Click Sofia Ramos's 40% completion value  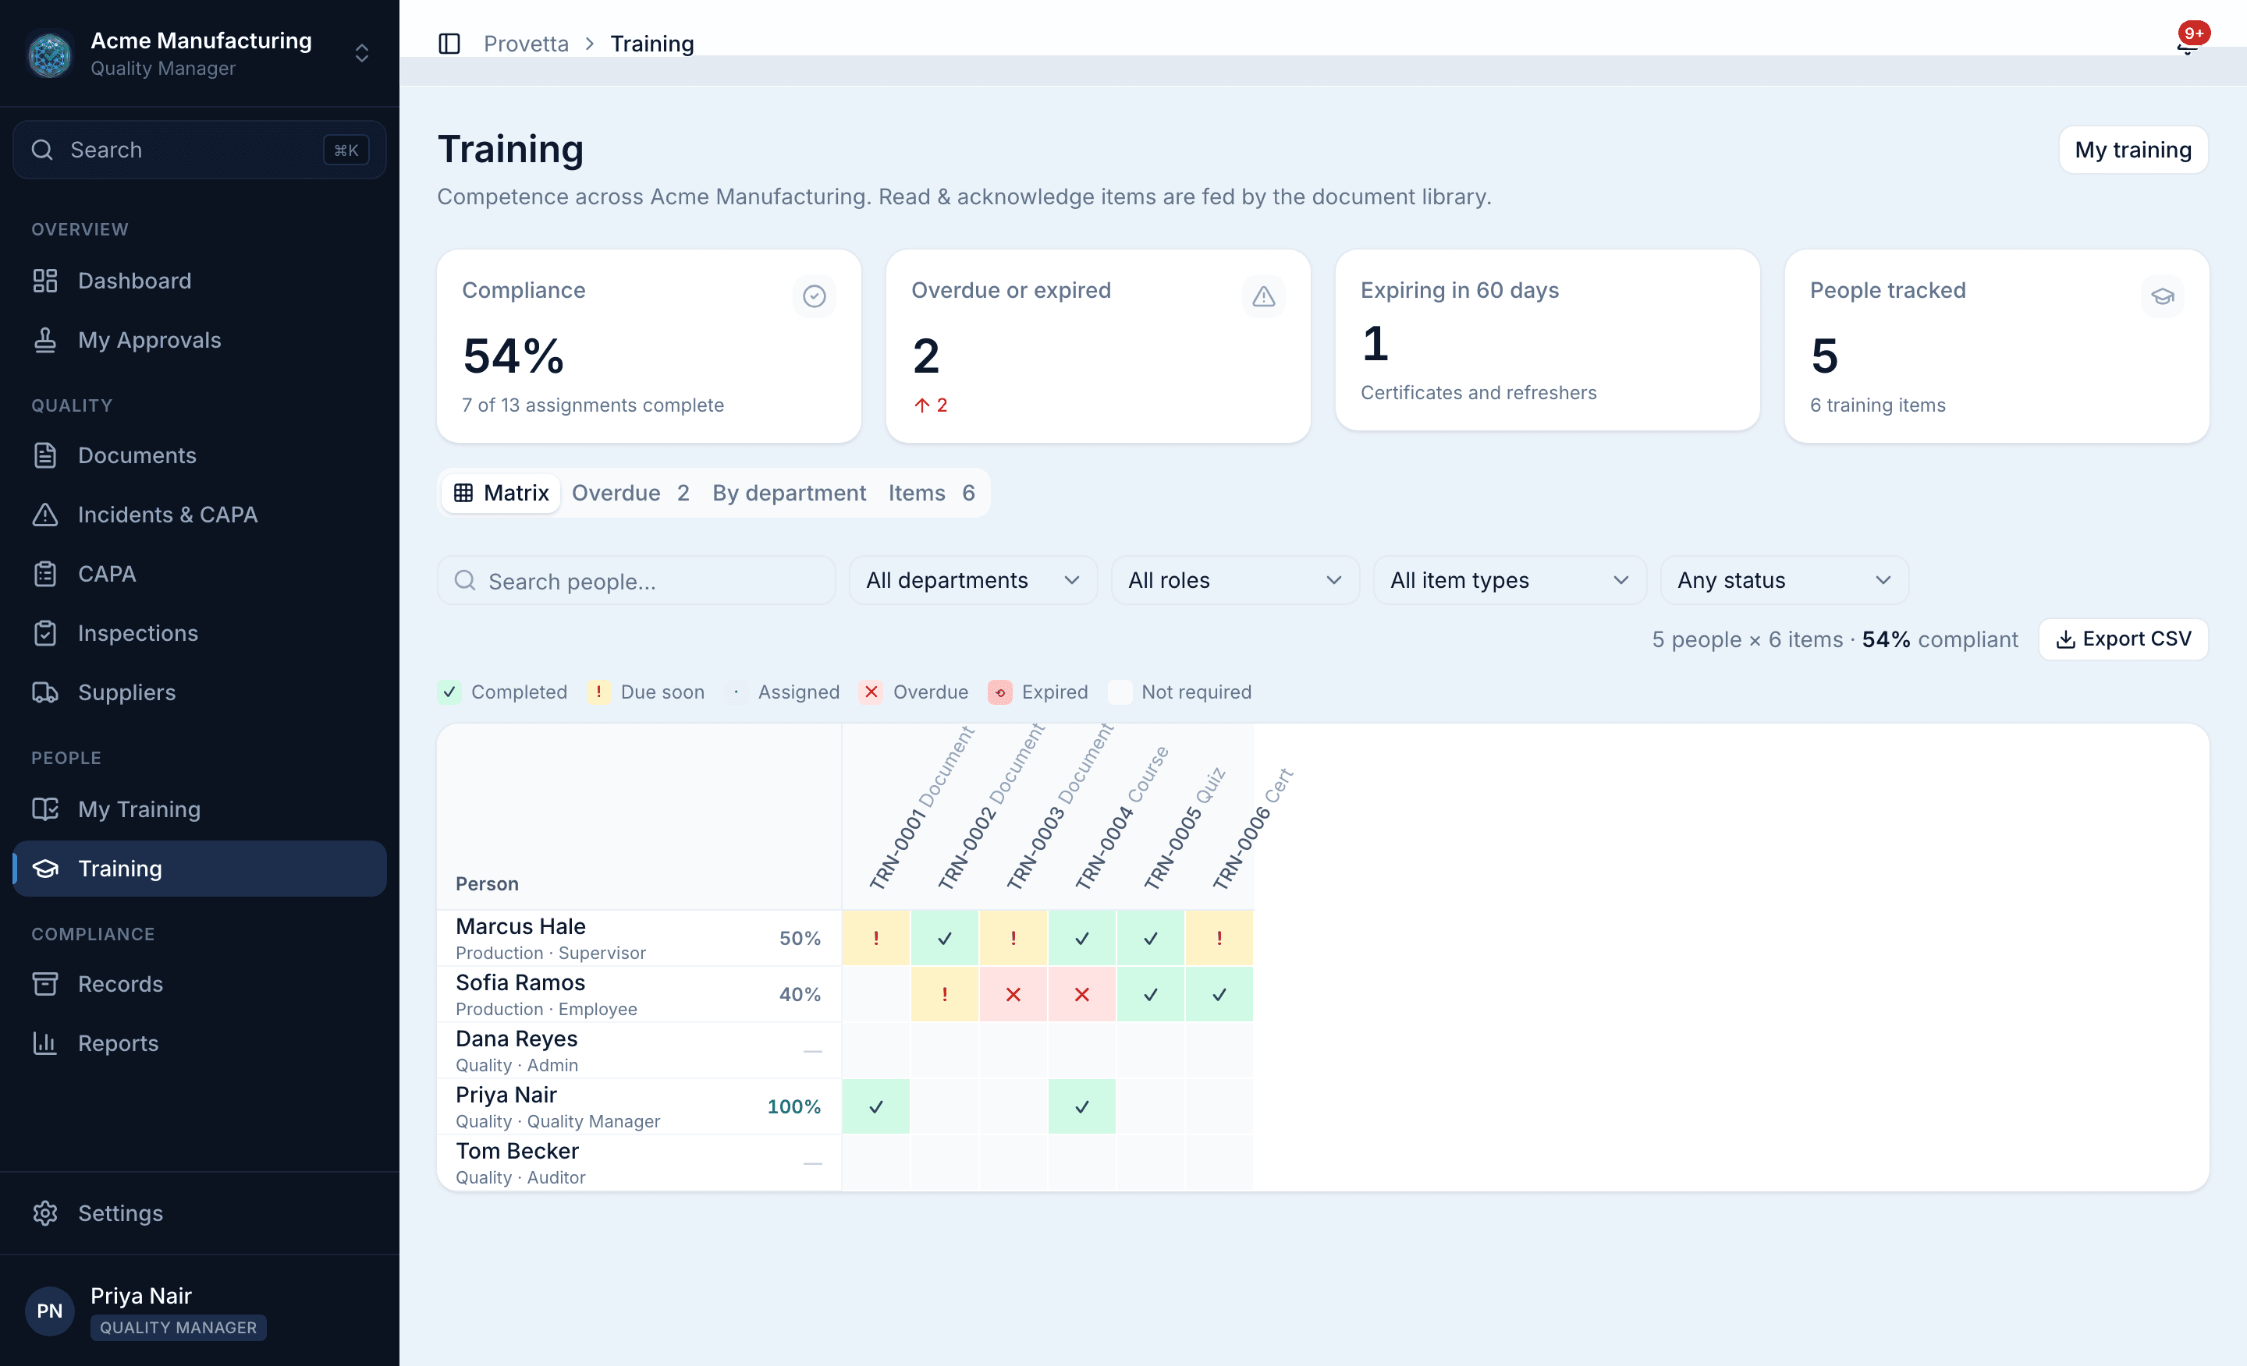pyautogui.click(x=800, y=994)
